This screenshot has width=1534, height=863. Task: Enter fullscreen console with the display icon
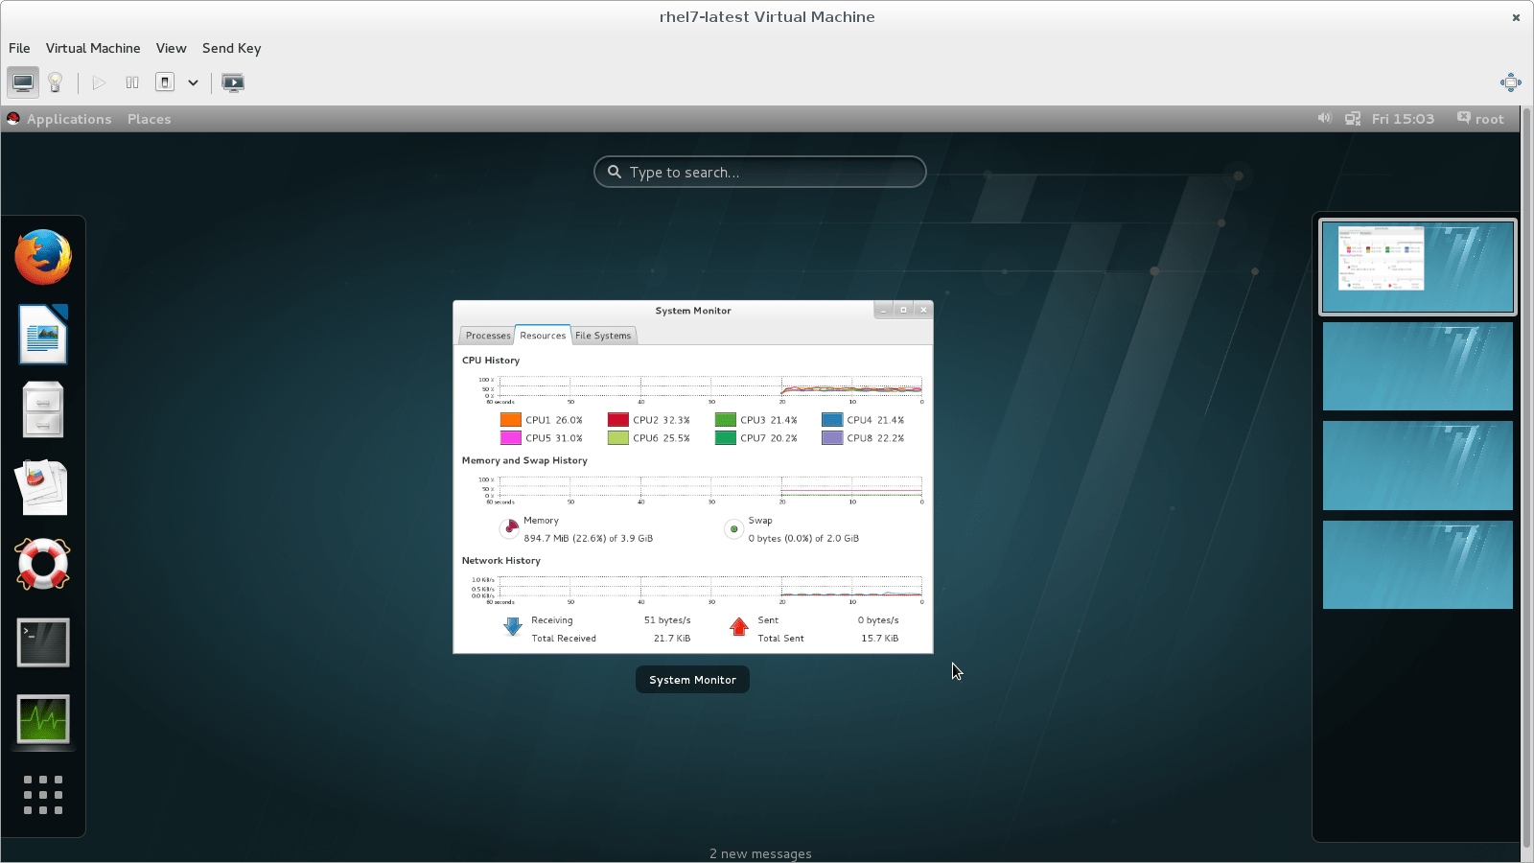[233, 82]
